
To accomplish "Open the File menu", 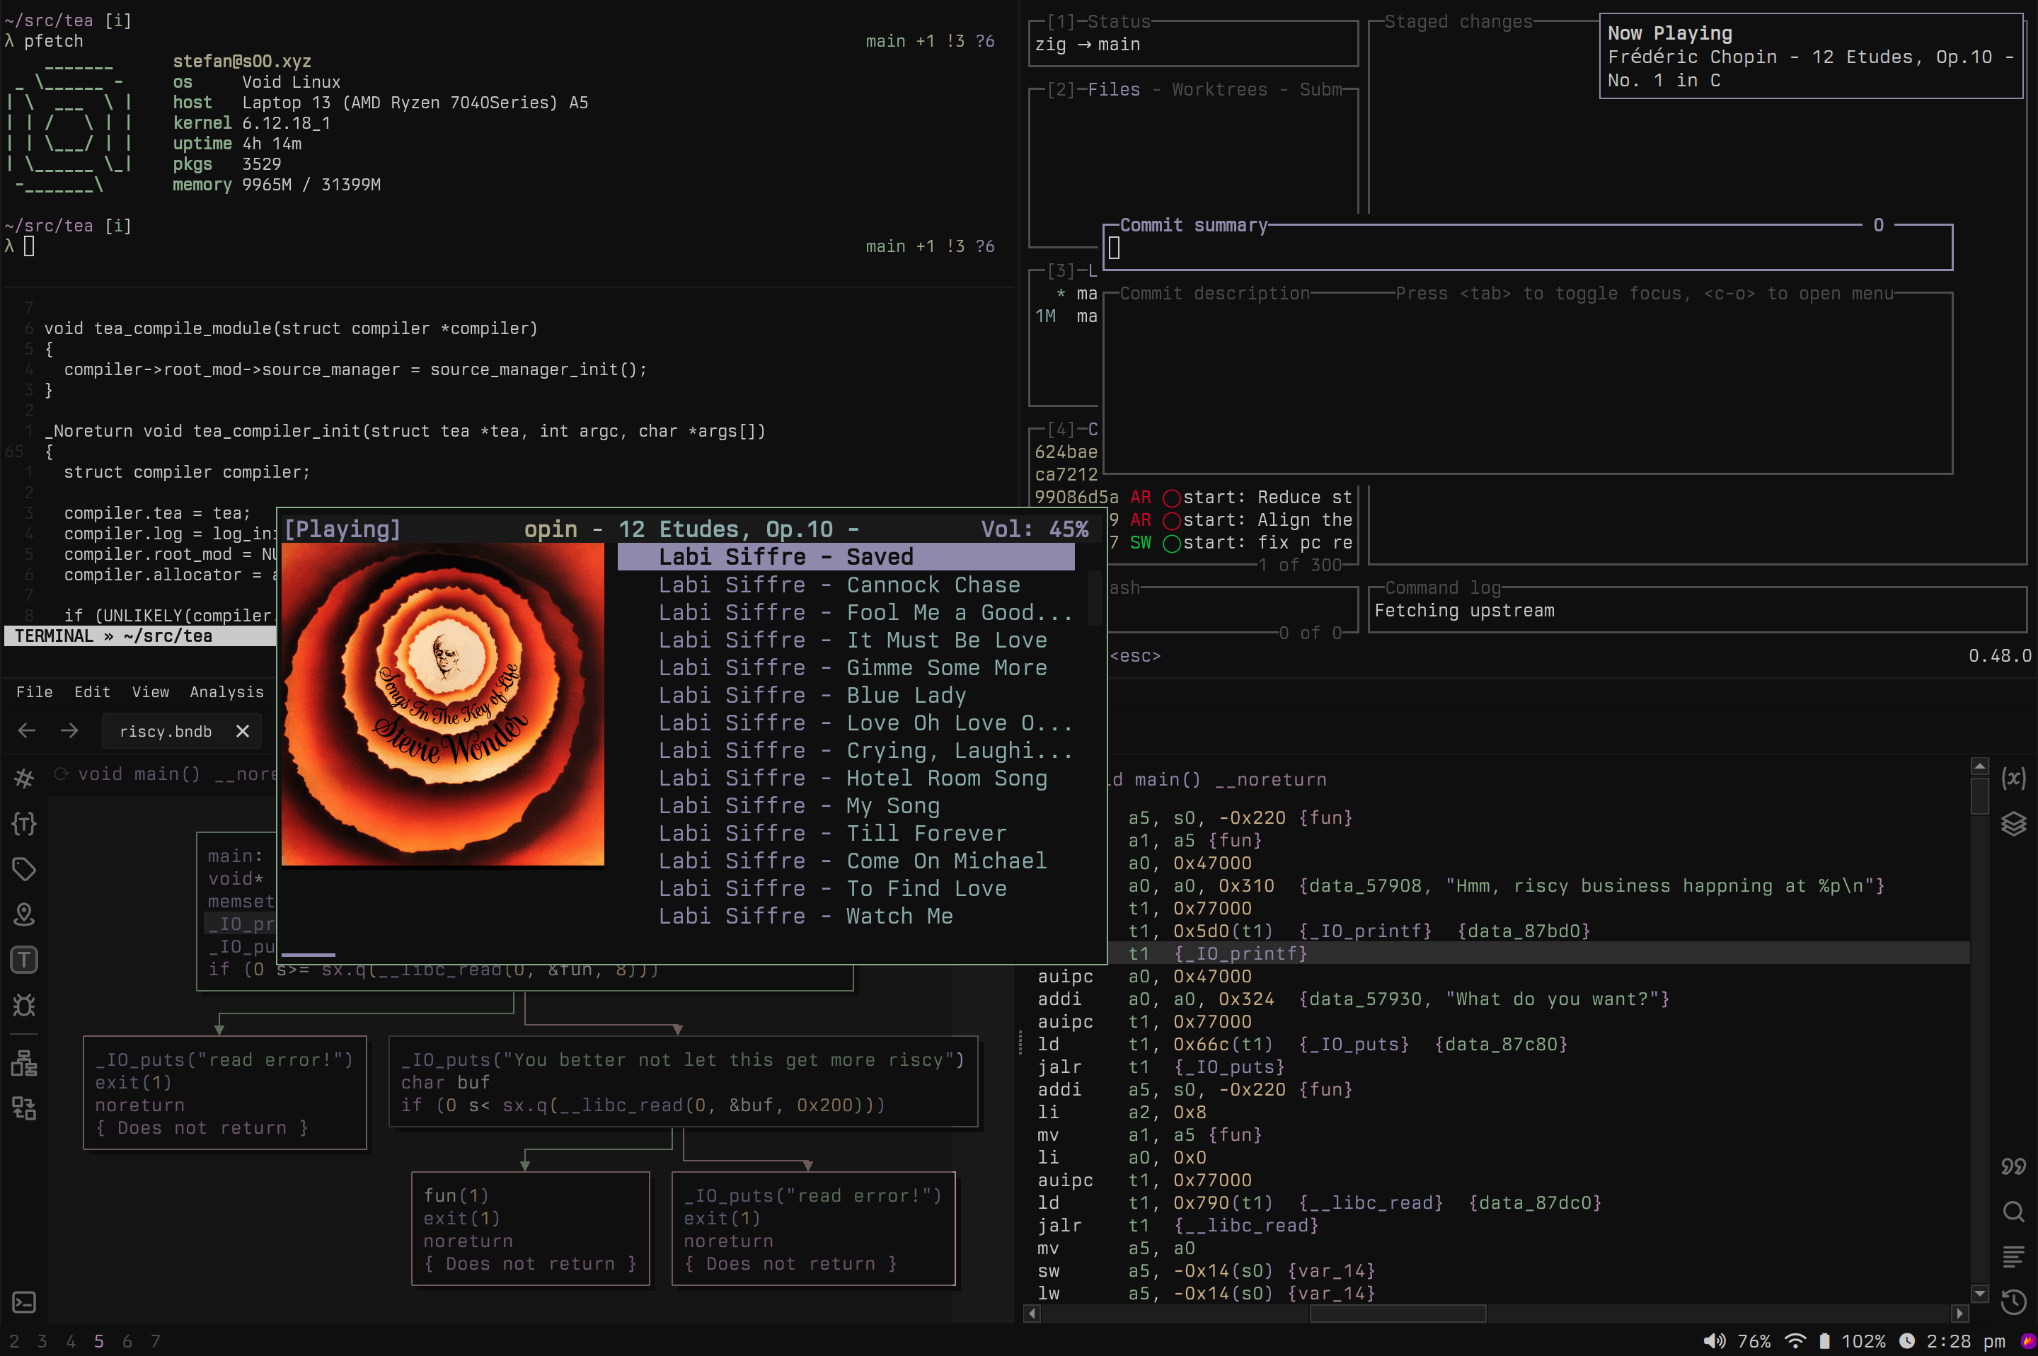I will pyautogui.click(x=35, y=692).
